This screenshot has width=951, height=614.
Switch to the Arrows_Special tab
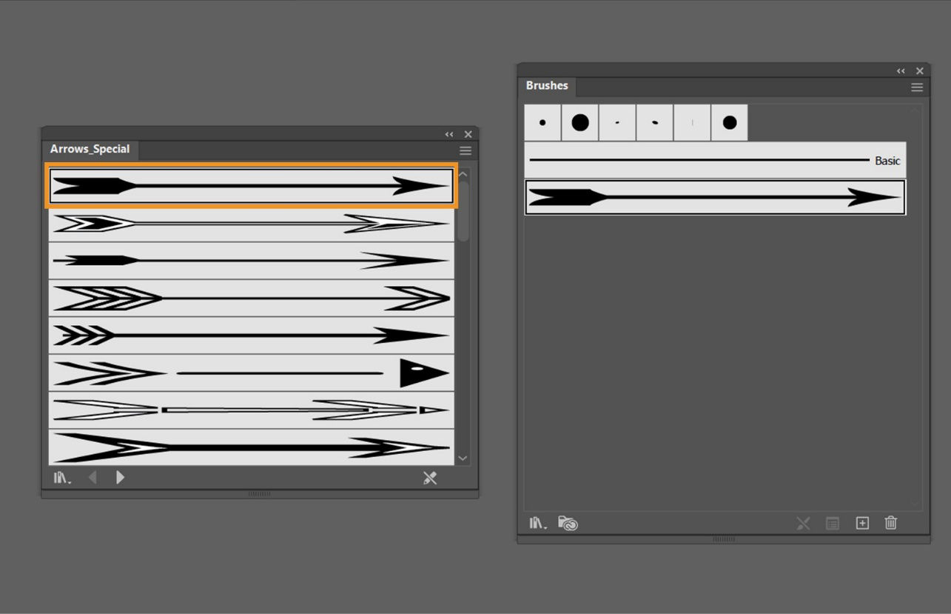[x=91, y=149]
